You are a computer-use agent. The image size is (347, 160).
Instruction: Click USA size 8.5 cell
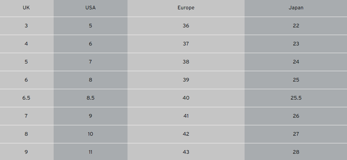(90, 98)
